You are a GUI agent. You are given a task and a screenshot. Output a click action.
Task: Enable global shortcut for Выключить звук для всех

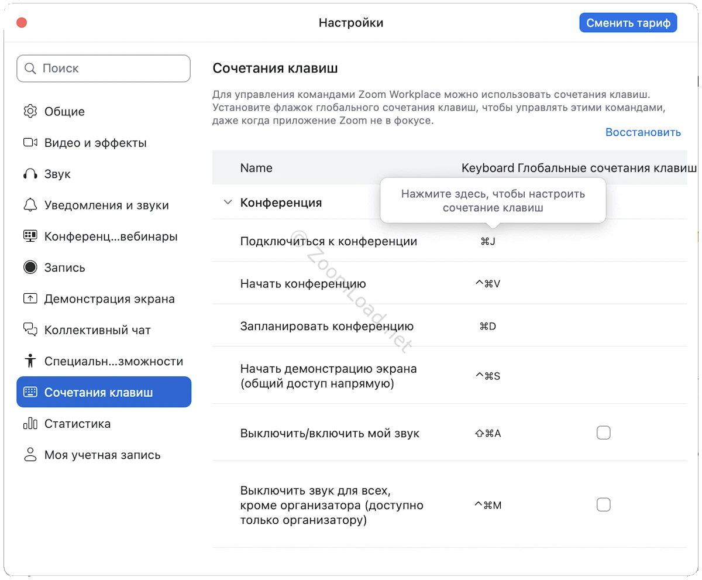click(x=603, y=505)
